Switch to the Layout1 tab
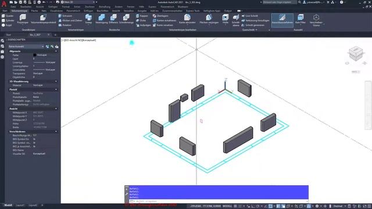Image resolution: width=372 pixels, height=209 pixels. point(20,205)
